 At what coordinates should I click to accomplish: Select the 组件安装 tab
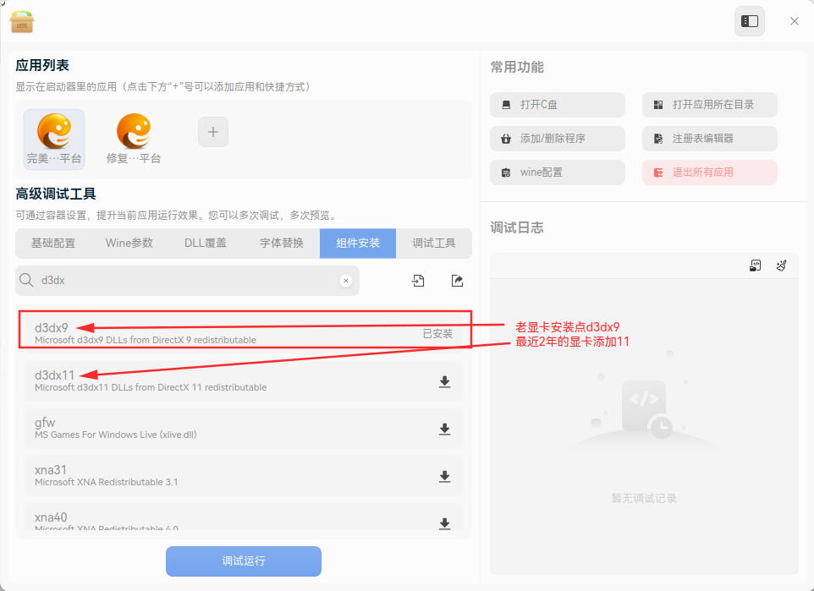(x=358, y=244)
